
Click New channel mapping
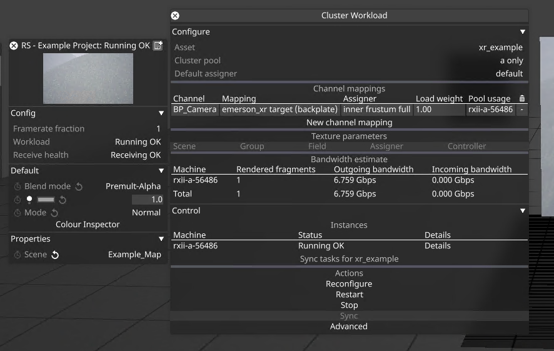coord(349,122)
